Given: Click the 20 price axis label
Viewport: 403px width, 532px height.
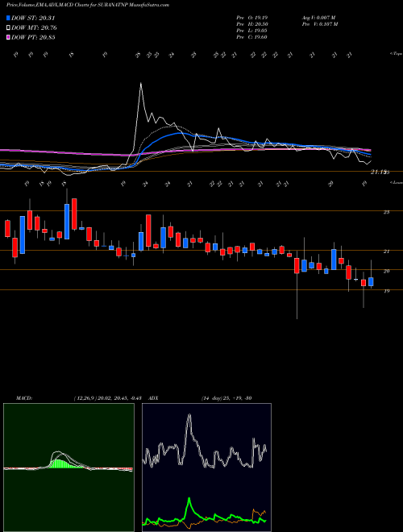Looking at the screenshot, I should click(x=386, y=272).
